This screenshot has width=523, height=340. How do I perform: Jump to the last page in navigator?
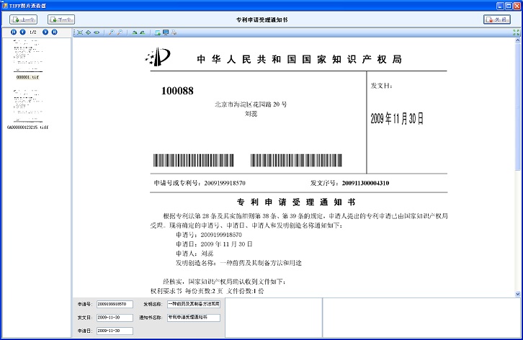(x=54, y=32)
